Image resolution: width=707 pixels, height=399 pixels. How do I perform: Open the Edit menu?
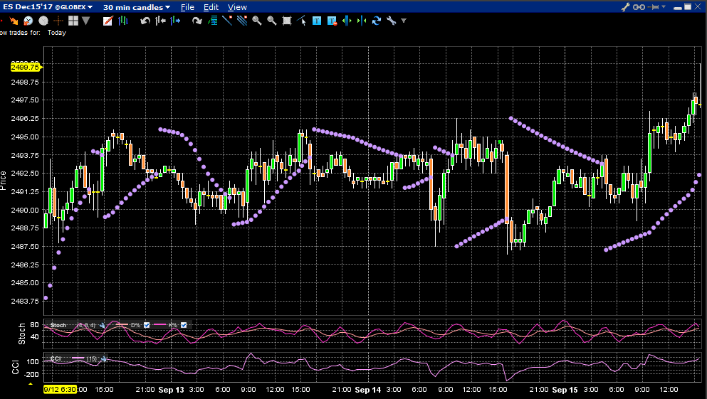211,7
